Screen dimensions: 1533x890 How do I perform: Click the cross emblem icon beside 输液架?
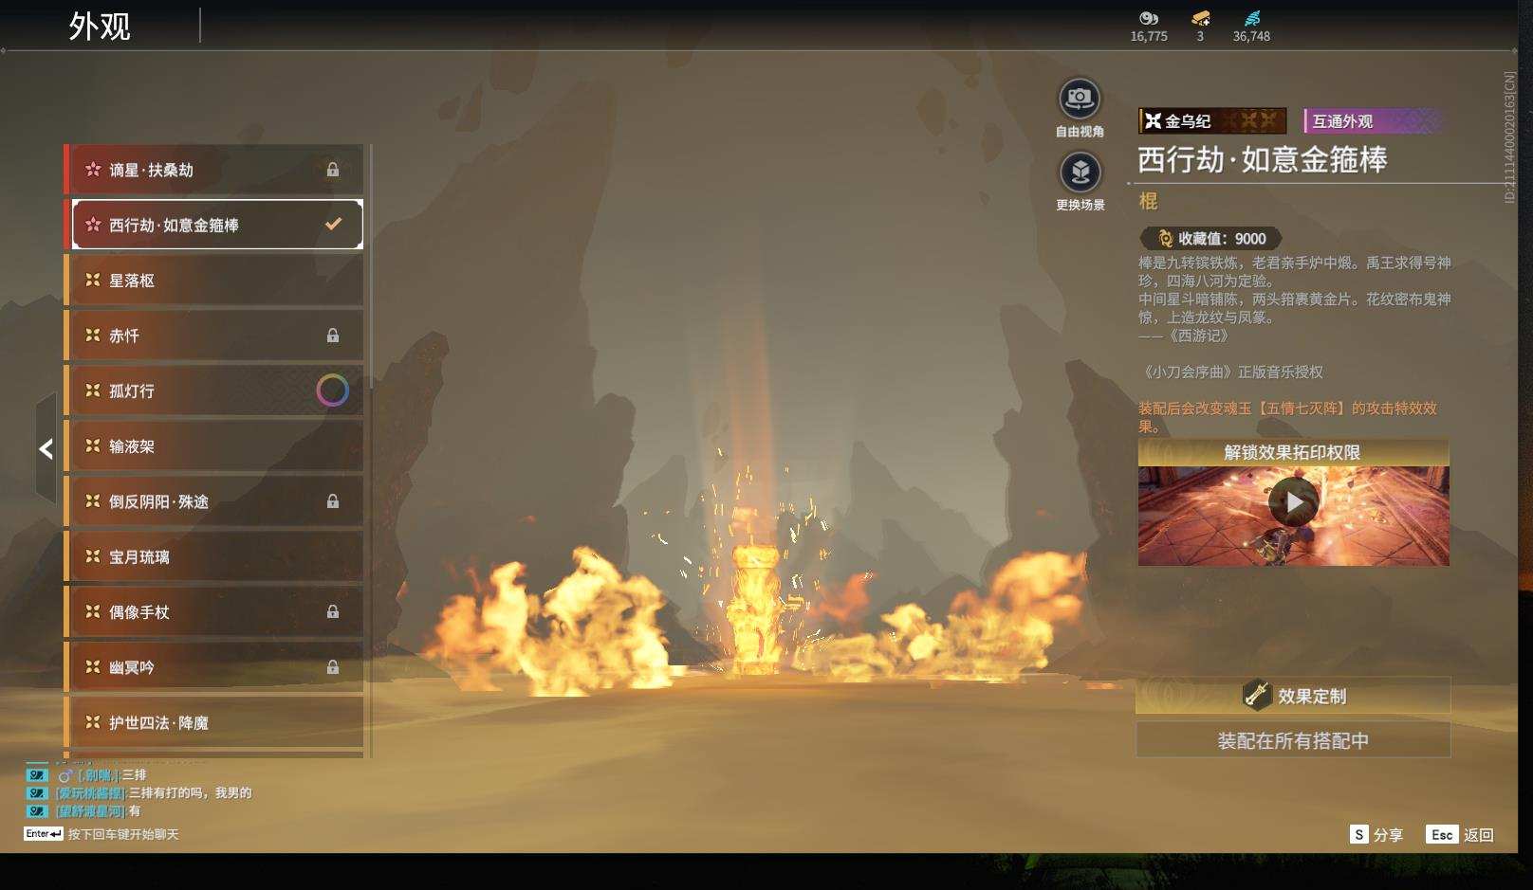click(x=93, y=446)
